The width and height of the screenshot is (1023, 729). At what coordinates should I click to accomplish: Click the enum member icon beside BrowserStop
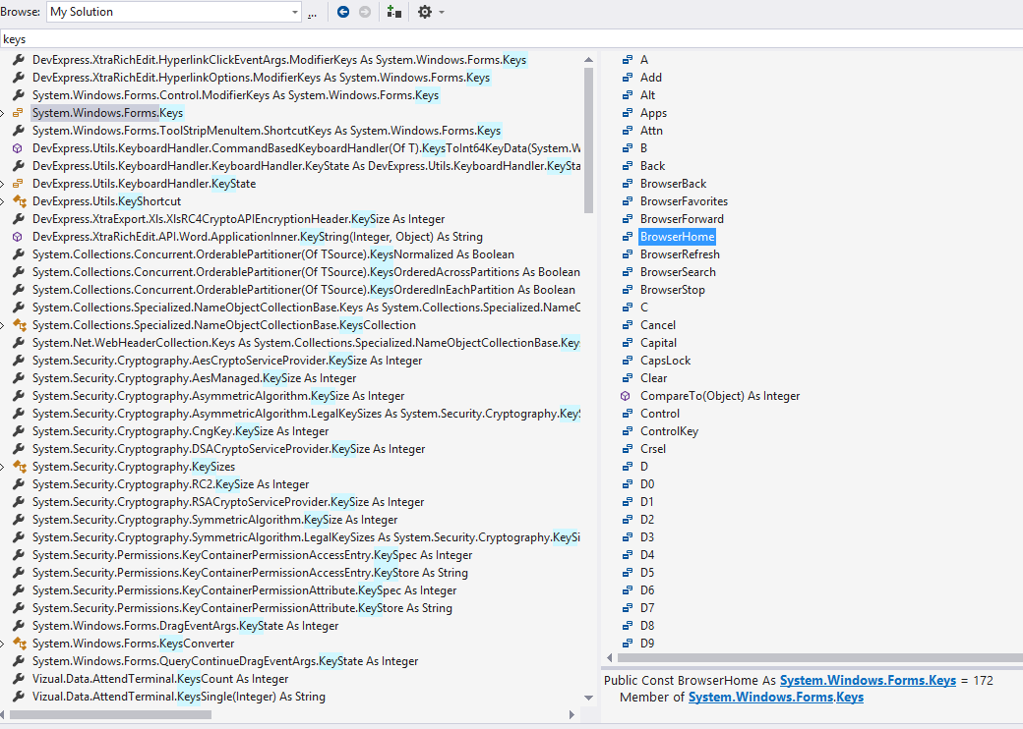point(627,290)
